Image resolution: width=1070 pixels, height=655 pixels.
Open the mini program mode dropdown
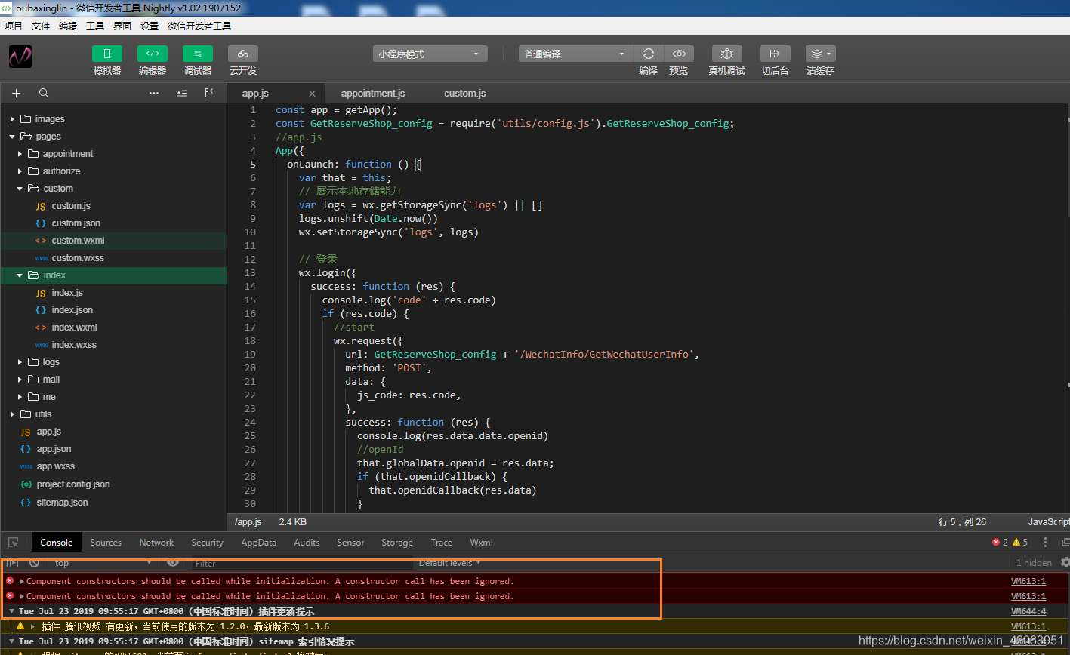430,54
